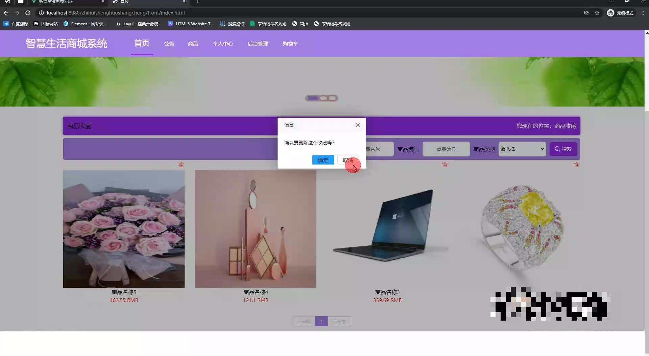This screenshot has height=356, width=649.
Task: Open the laptop product image
Action: (x=387, y=229)
